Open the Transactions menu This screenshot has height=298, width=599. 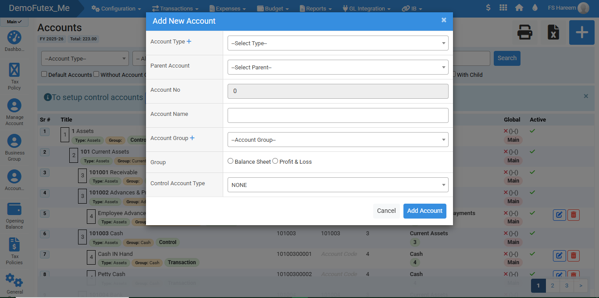point(175,8)
